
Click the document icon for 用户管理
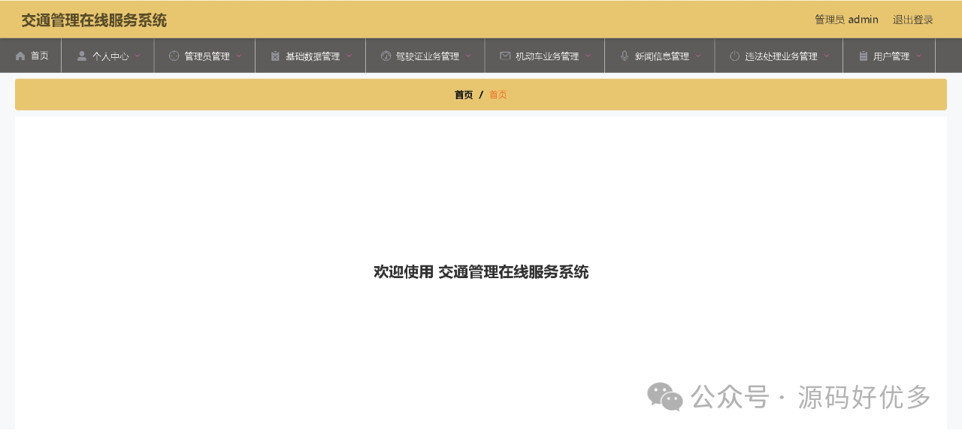pos(864,56)
